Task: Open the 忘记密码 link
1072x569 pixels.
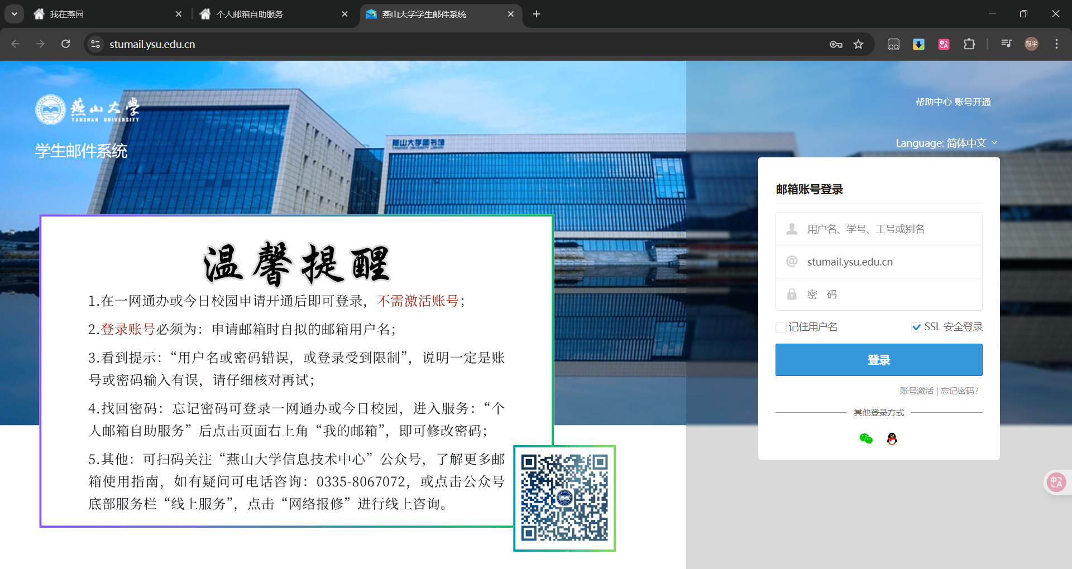Action: point(958,391)
